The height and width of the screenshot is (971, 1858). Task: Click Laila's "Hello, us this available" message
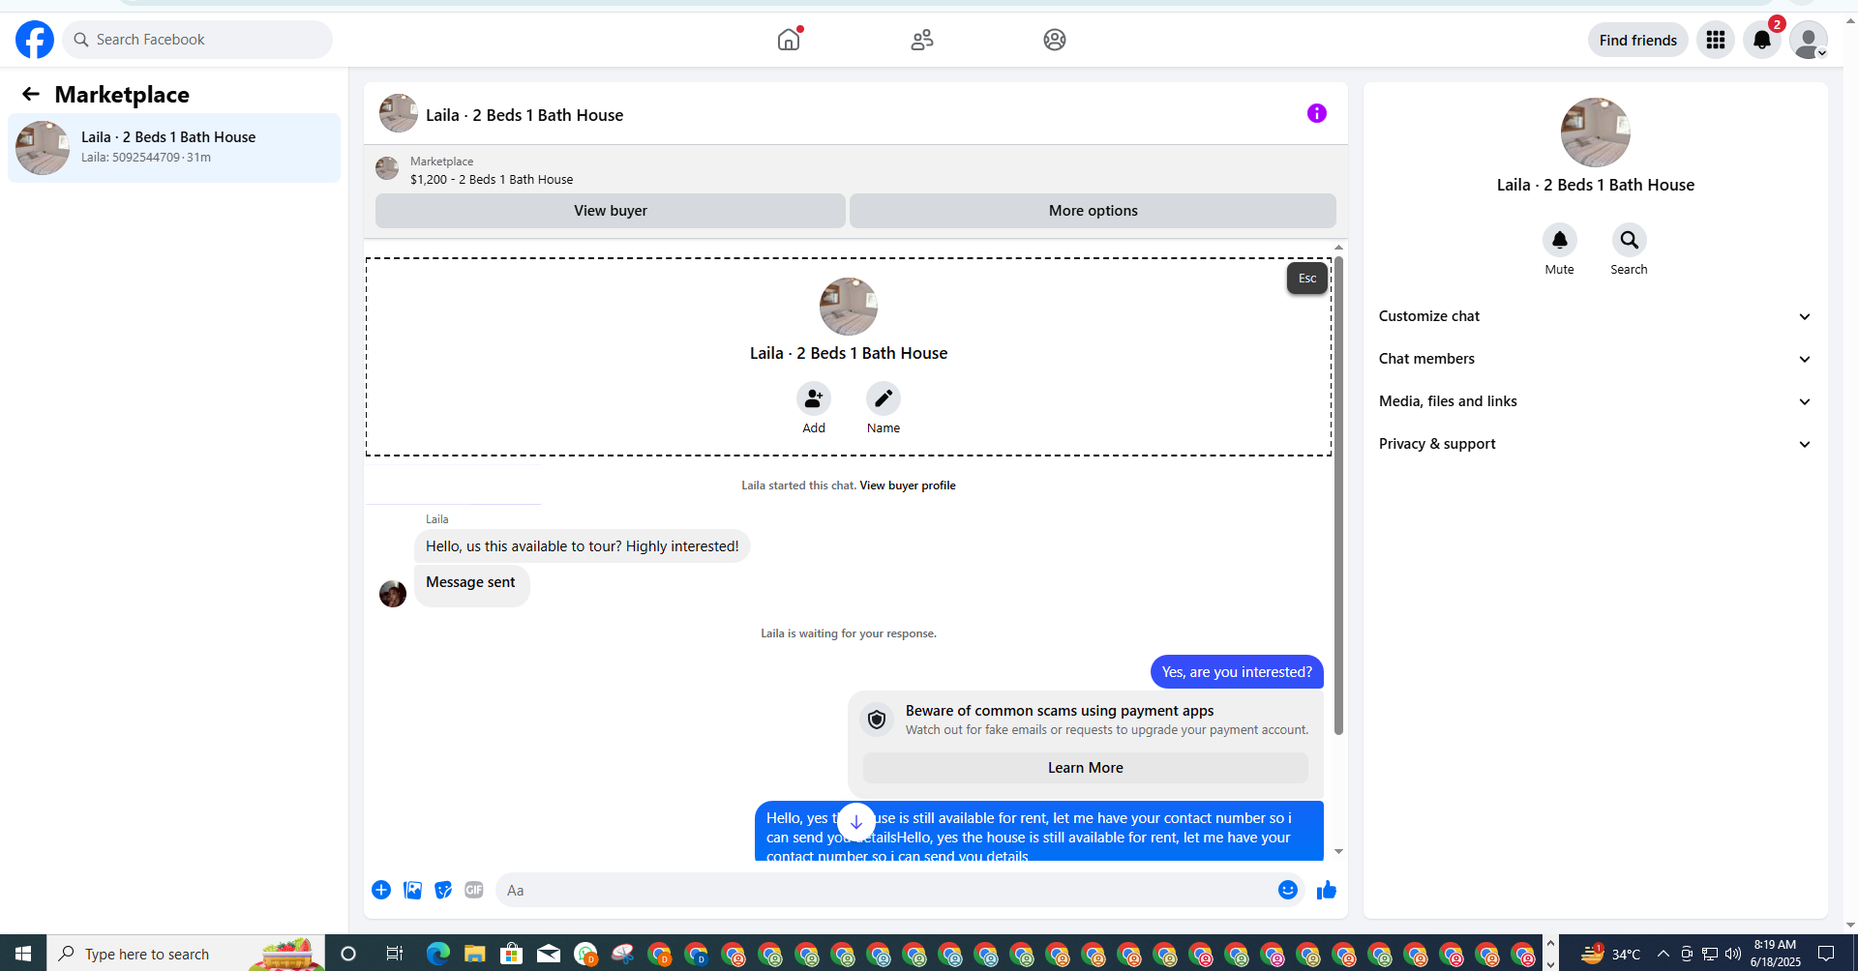[582, 546]
